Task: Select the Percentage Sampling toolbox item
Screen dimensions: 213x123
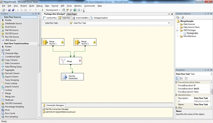Action: tap(14, 107)
